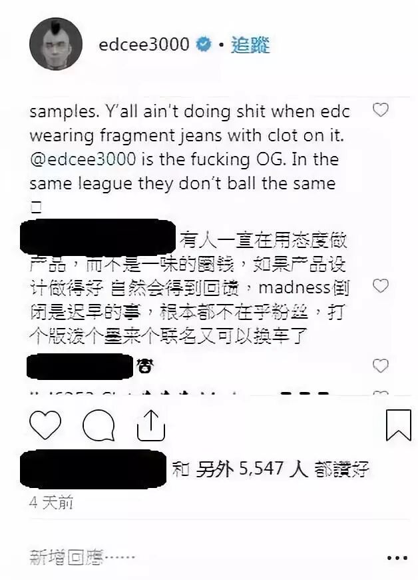This screenshot has height=580, width=418.
Task: Tap the share arrow icon
Action: (150, 425)
